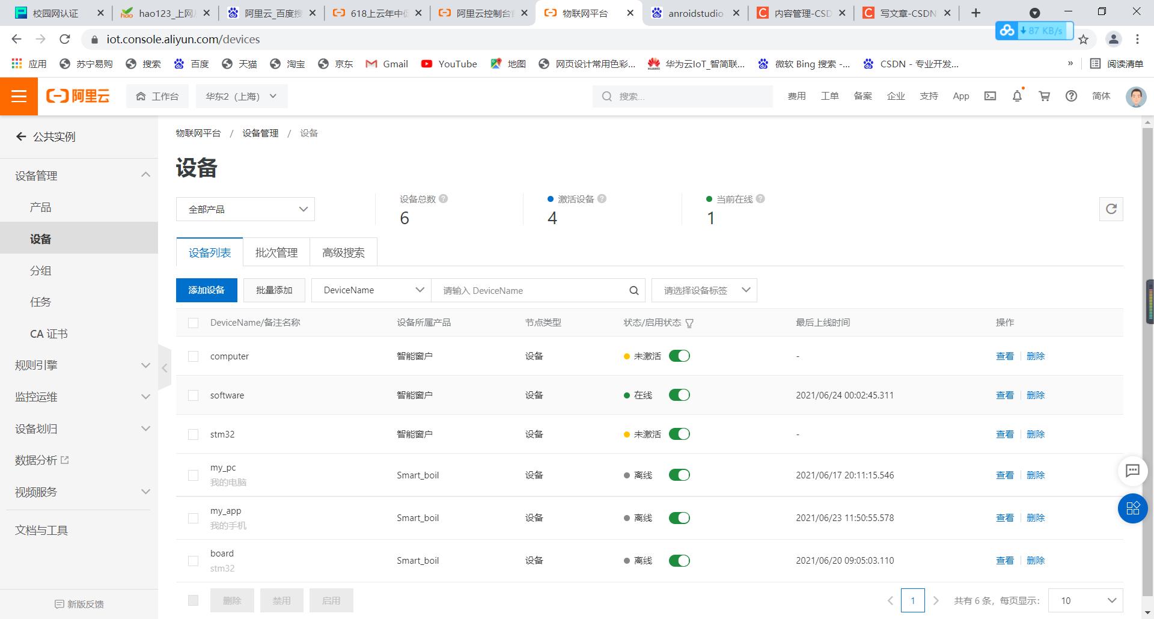Open the 请选择设备标签 tag dropdown

coord(704,290)
